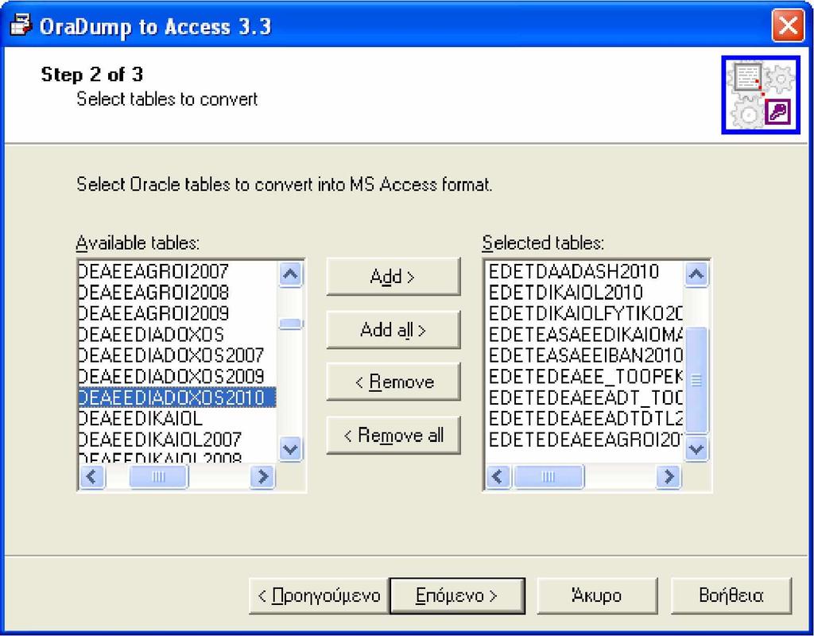The width and height of the screenshot is (814, 636).
Task: Select DEAEEDIADOXOS in Available tables
Action: pyautogui.click(x=177, y=335)
